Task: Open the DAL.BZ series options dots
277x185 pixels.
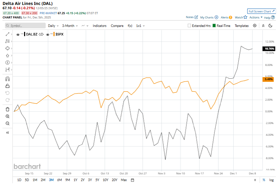Action: [x=22, y=34]
